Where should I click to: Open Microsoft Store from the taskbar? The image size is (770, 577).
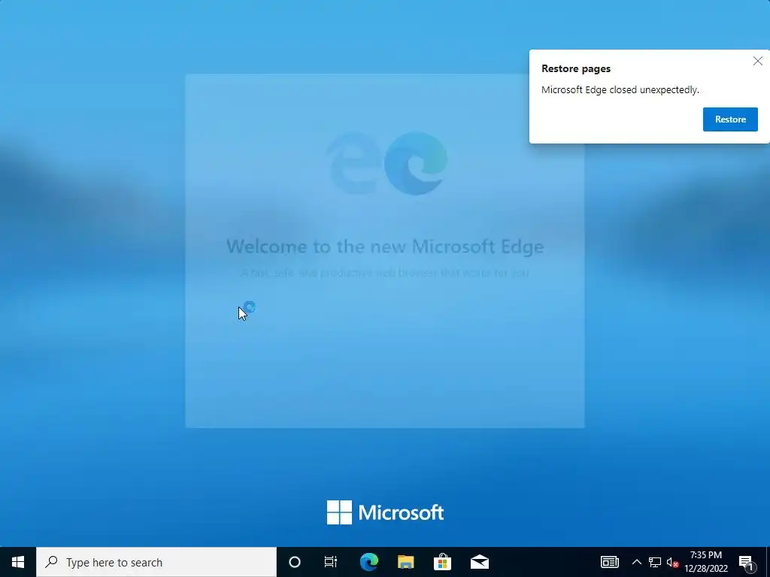(x=442, y=562)
